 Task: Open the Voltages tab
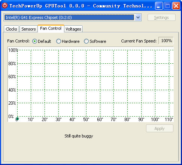point(73,29)
